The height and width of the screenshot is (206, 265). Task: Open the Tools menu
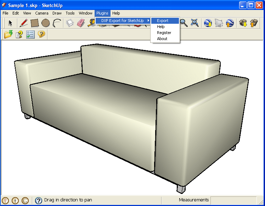coord(70,13)
